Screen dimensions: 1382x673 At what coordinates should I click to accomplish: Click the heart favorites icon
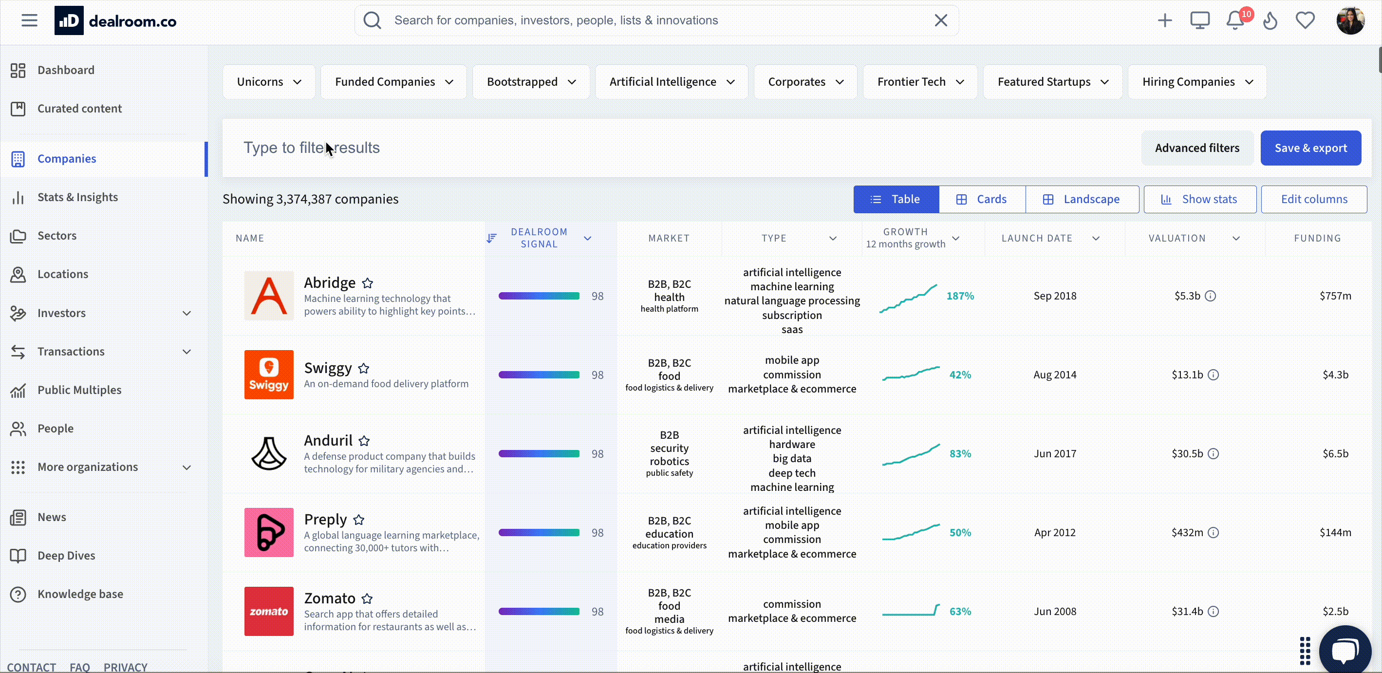coord(1305,21)
